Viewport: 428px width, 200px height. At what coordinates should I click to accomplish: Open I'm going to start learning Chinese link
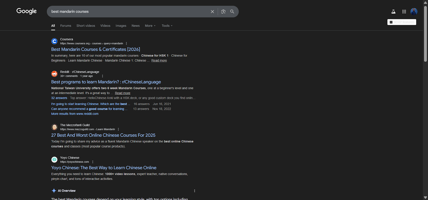[91, 104]
